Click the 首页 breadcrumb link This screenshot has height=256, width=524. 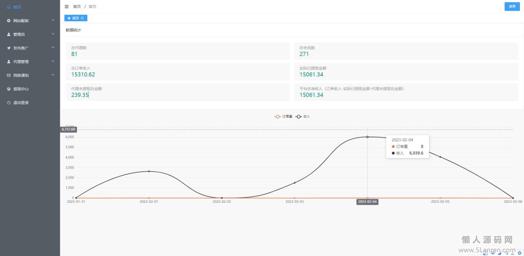(77, 7)
